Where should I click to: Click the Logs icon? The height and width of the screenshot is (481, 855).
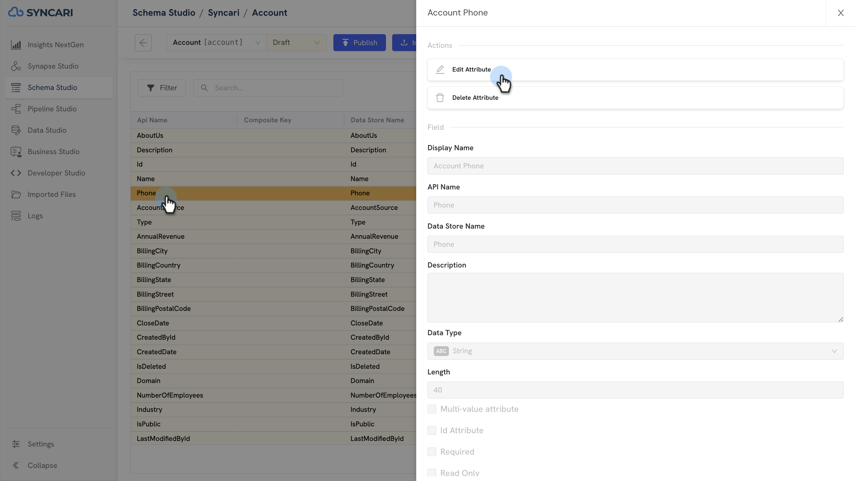coord(16,216)
